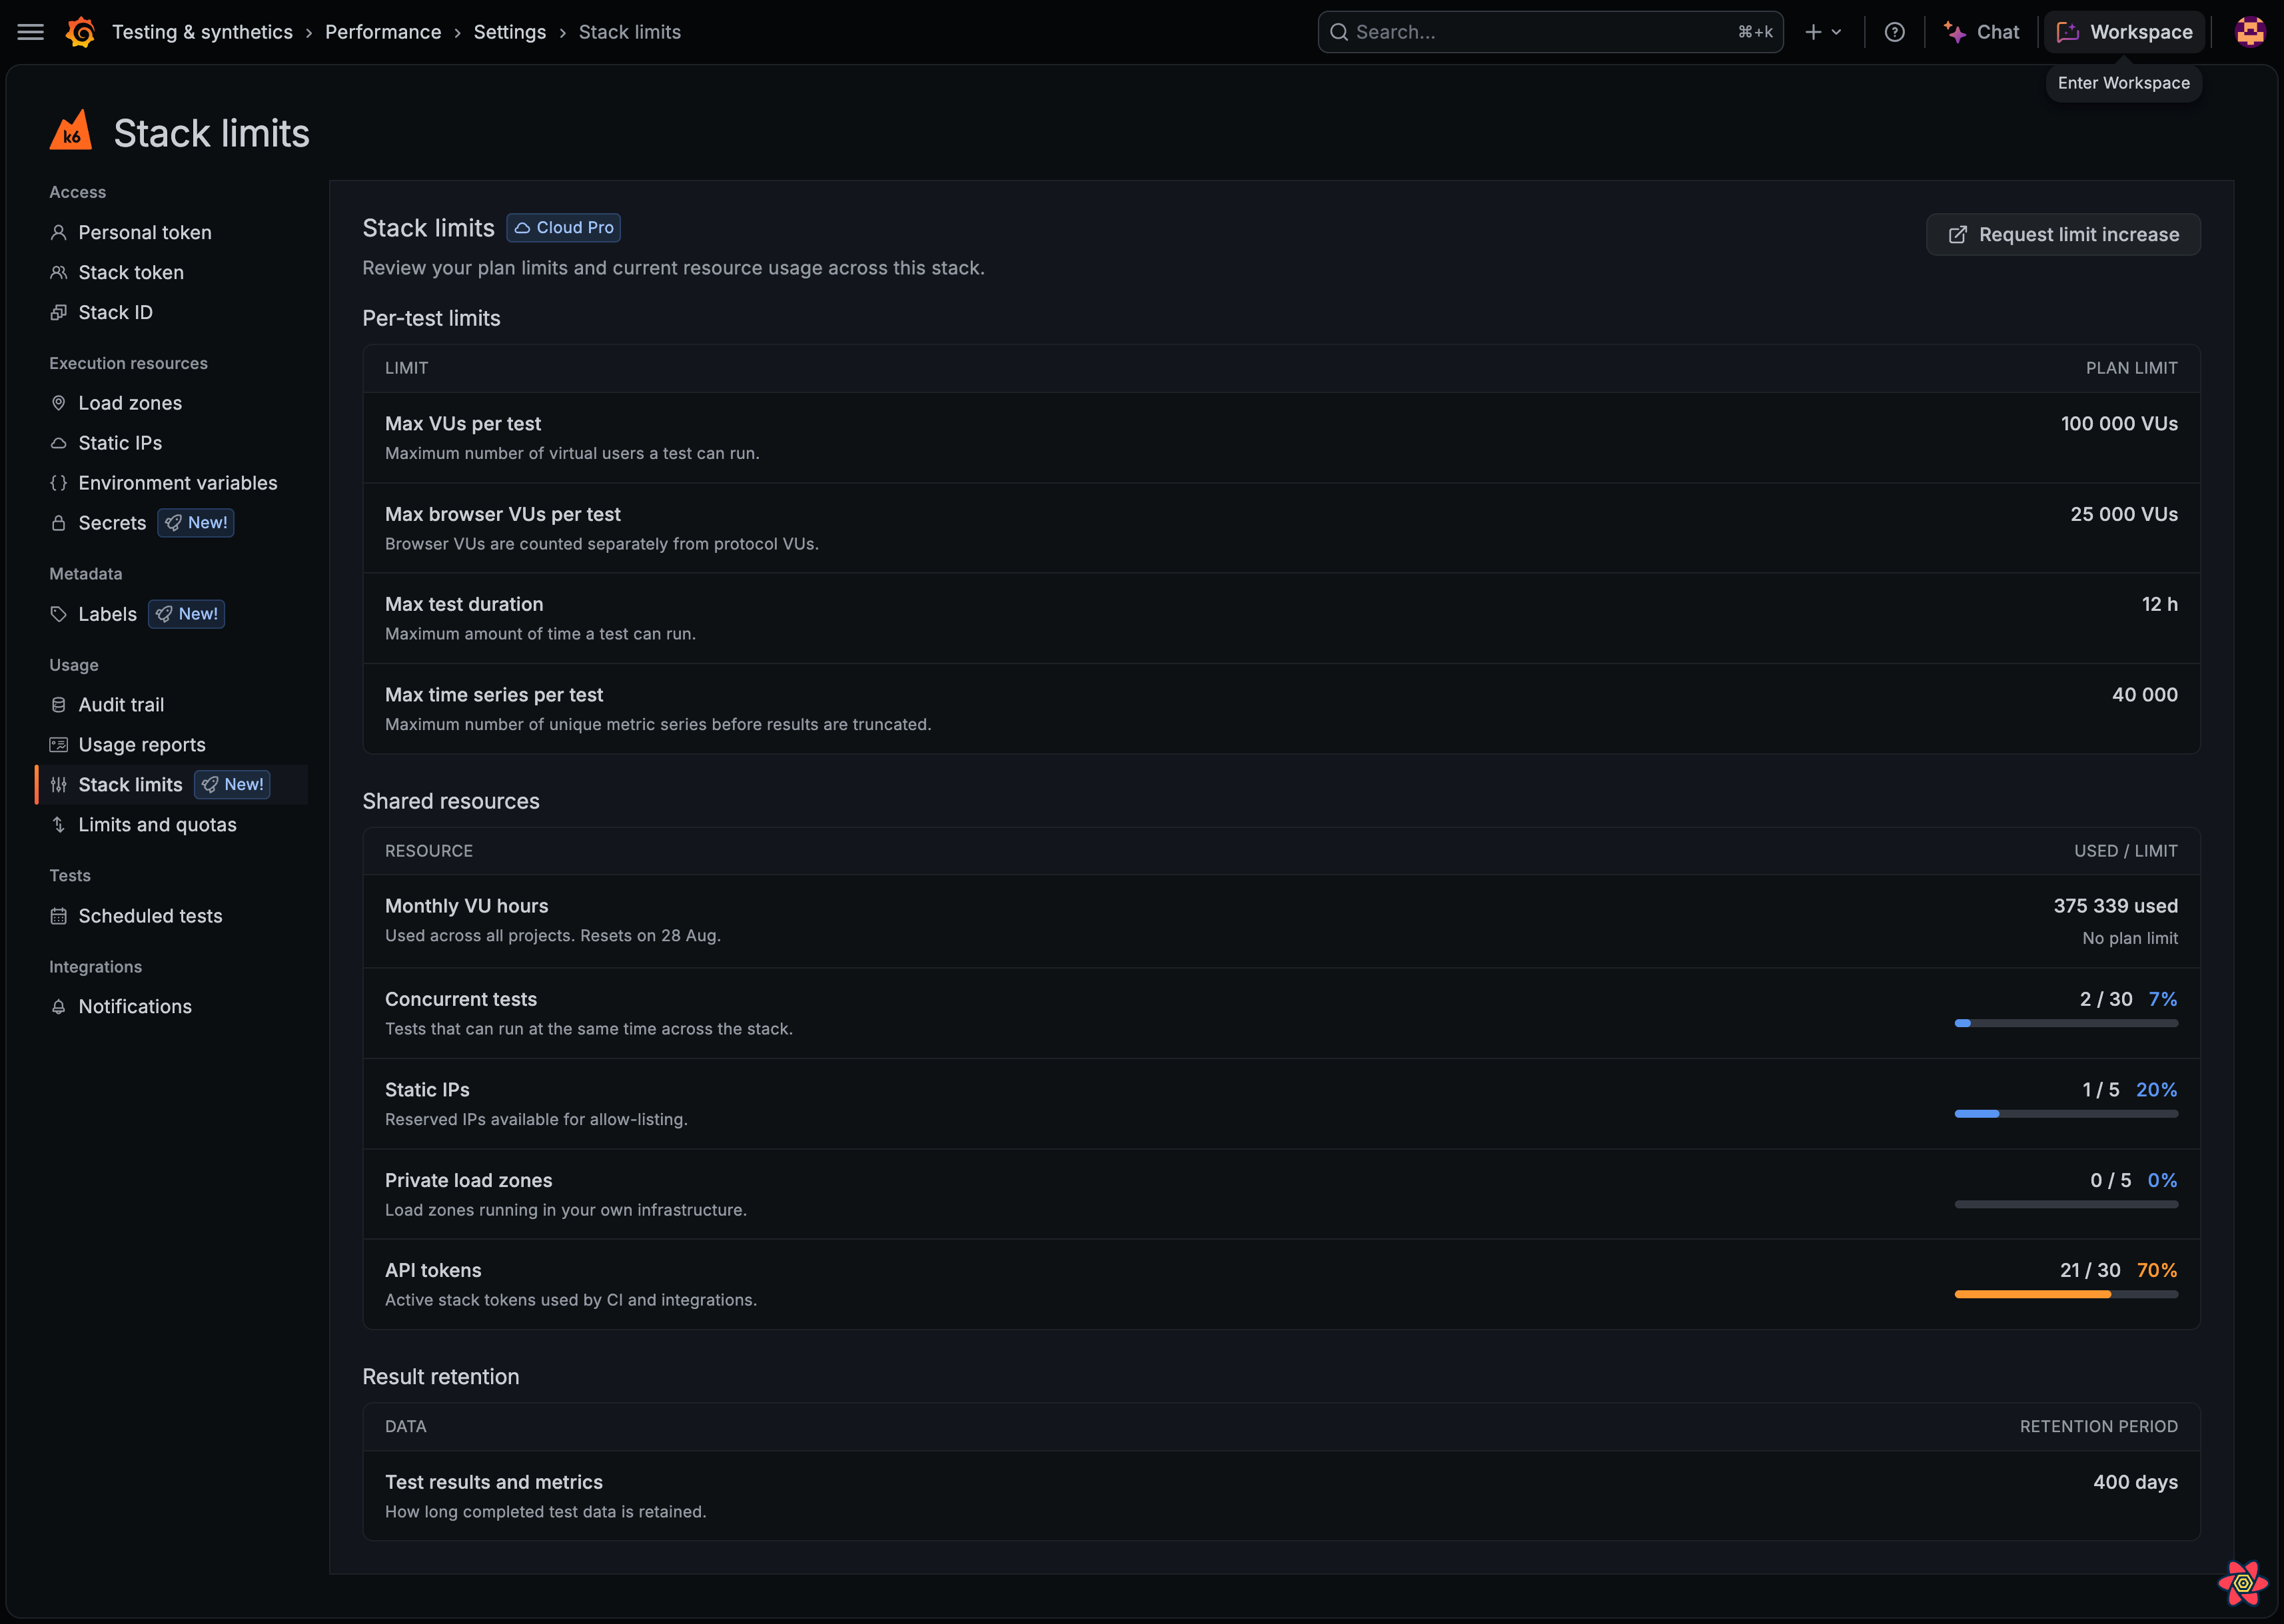Click the 'Max browser VUs per test' title
2284x1624 pixels.
pyautogui.click(x=503, y=514)
